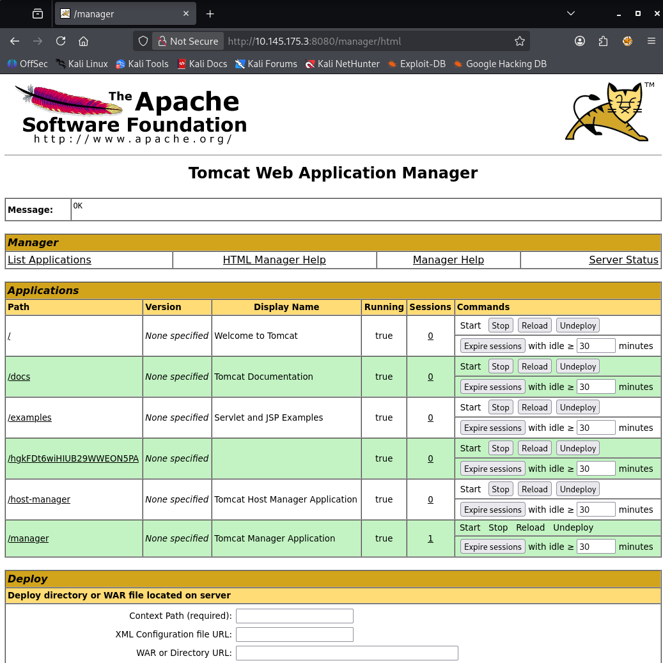
Task: Open the extensions puzzle icon
Action: [604, 41]
